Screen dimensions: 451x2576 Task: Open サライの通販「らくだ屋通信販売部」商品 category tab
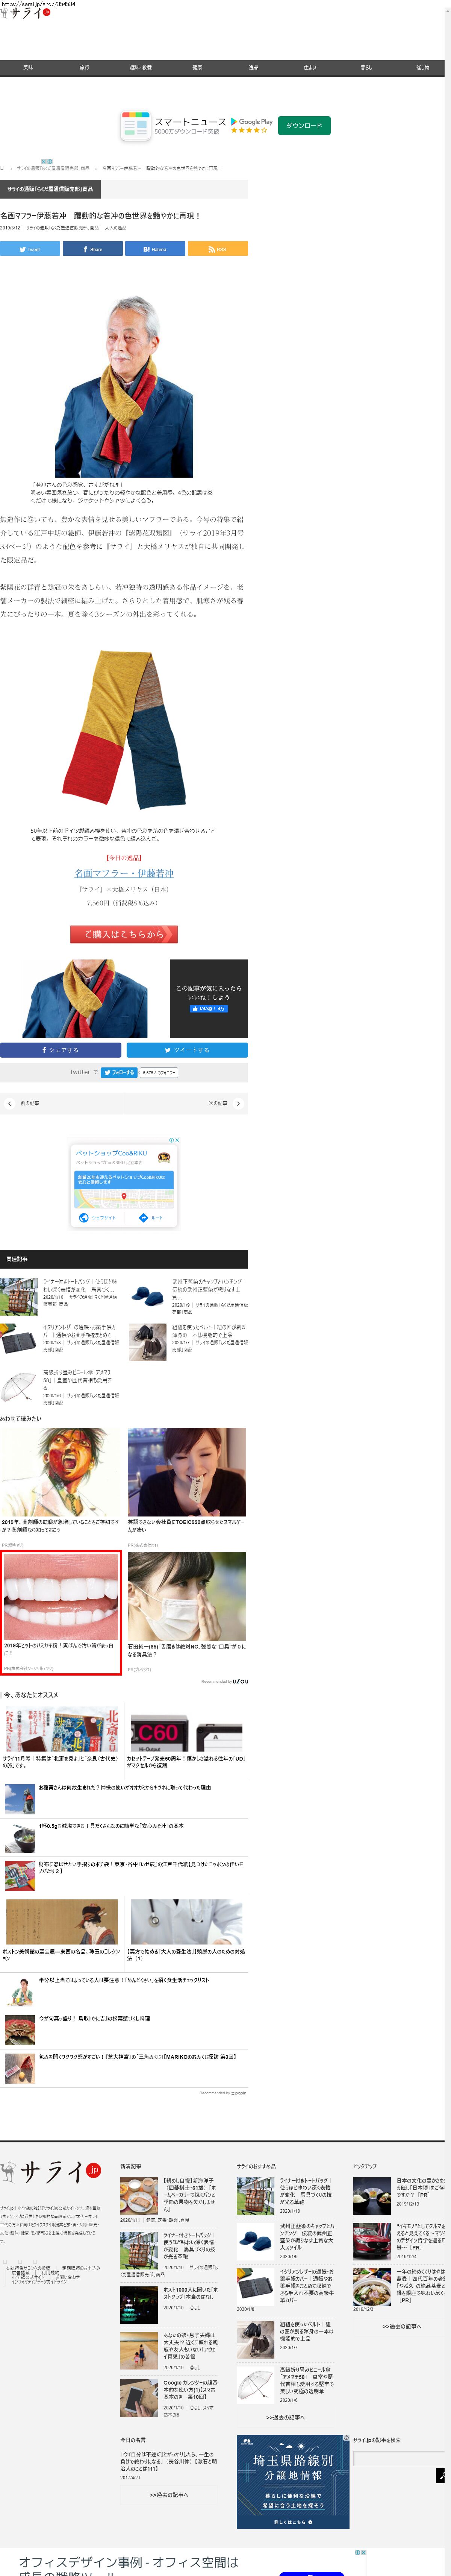click(50, 189)
